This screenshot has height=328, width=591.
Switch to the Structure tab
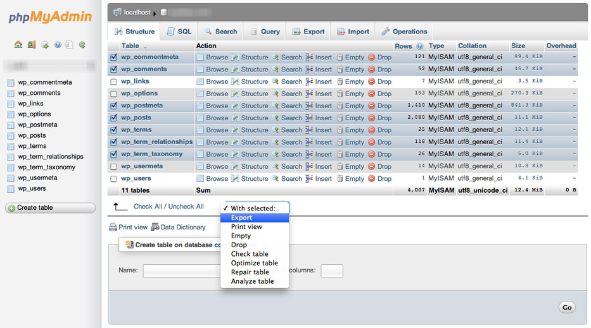(134, 32)
